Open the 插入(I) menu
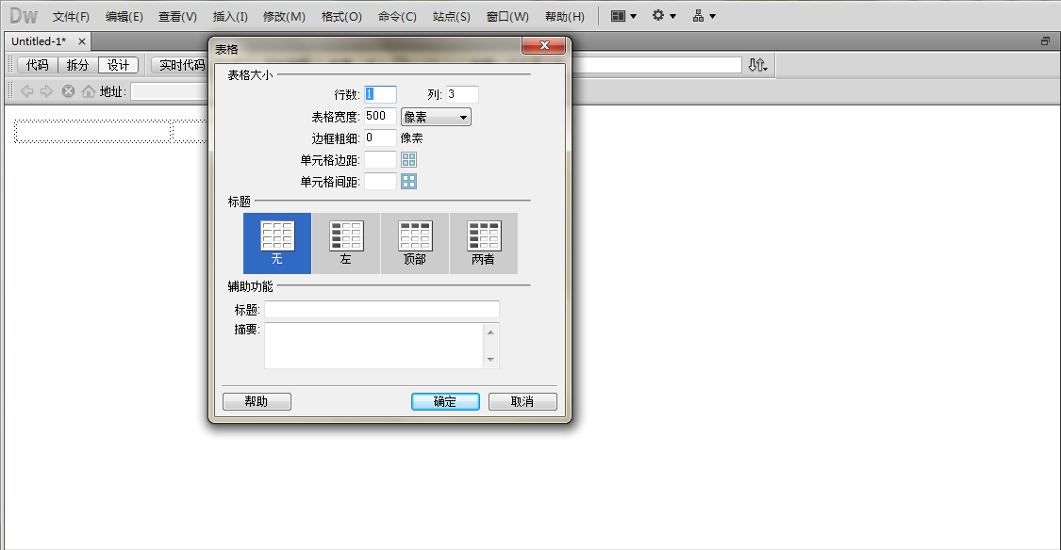The width and height of the screenshot is (1061, 550). click(230, 17)
